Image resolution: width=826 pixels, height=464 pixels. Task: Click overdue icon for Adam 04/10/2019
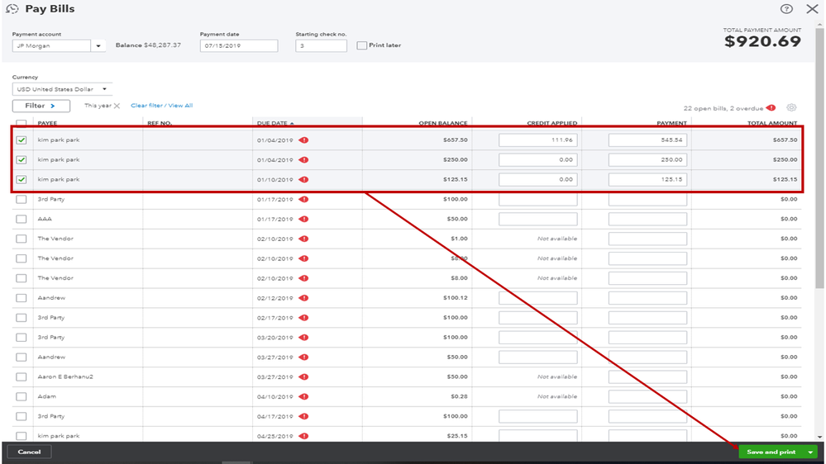(x=304, y=396)
